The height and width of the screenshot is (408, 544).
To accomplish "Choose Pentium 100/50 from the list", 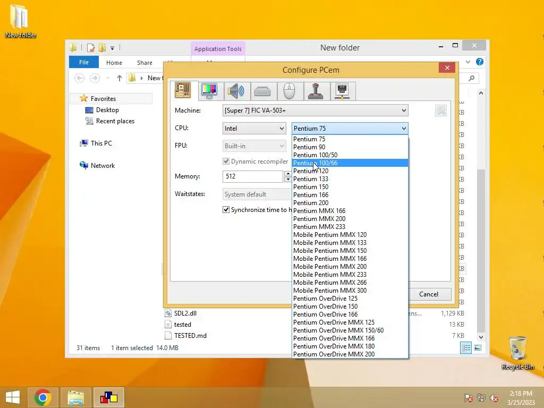I will tap(350, 155).
